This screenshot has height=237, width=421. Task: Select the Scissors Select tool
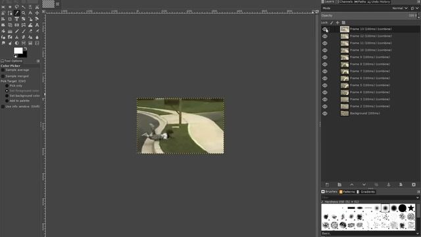click(x=37, y=7)
